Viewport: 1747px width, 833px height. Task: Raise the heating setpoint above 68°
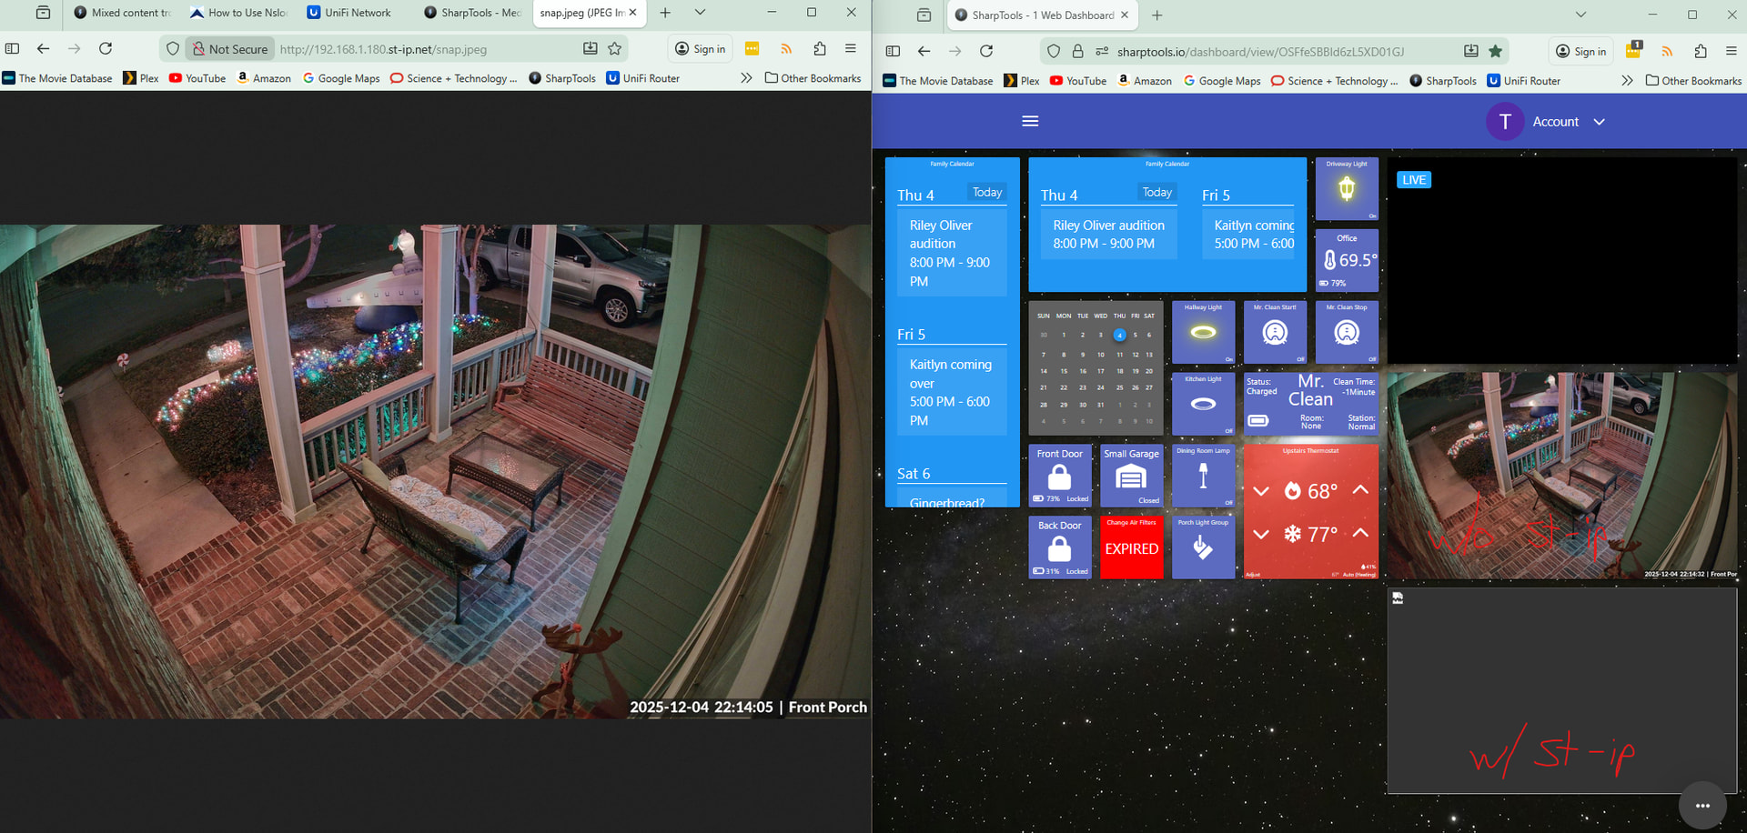tap(1360, 490)
